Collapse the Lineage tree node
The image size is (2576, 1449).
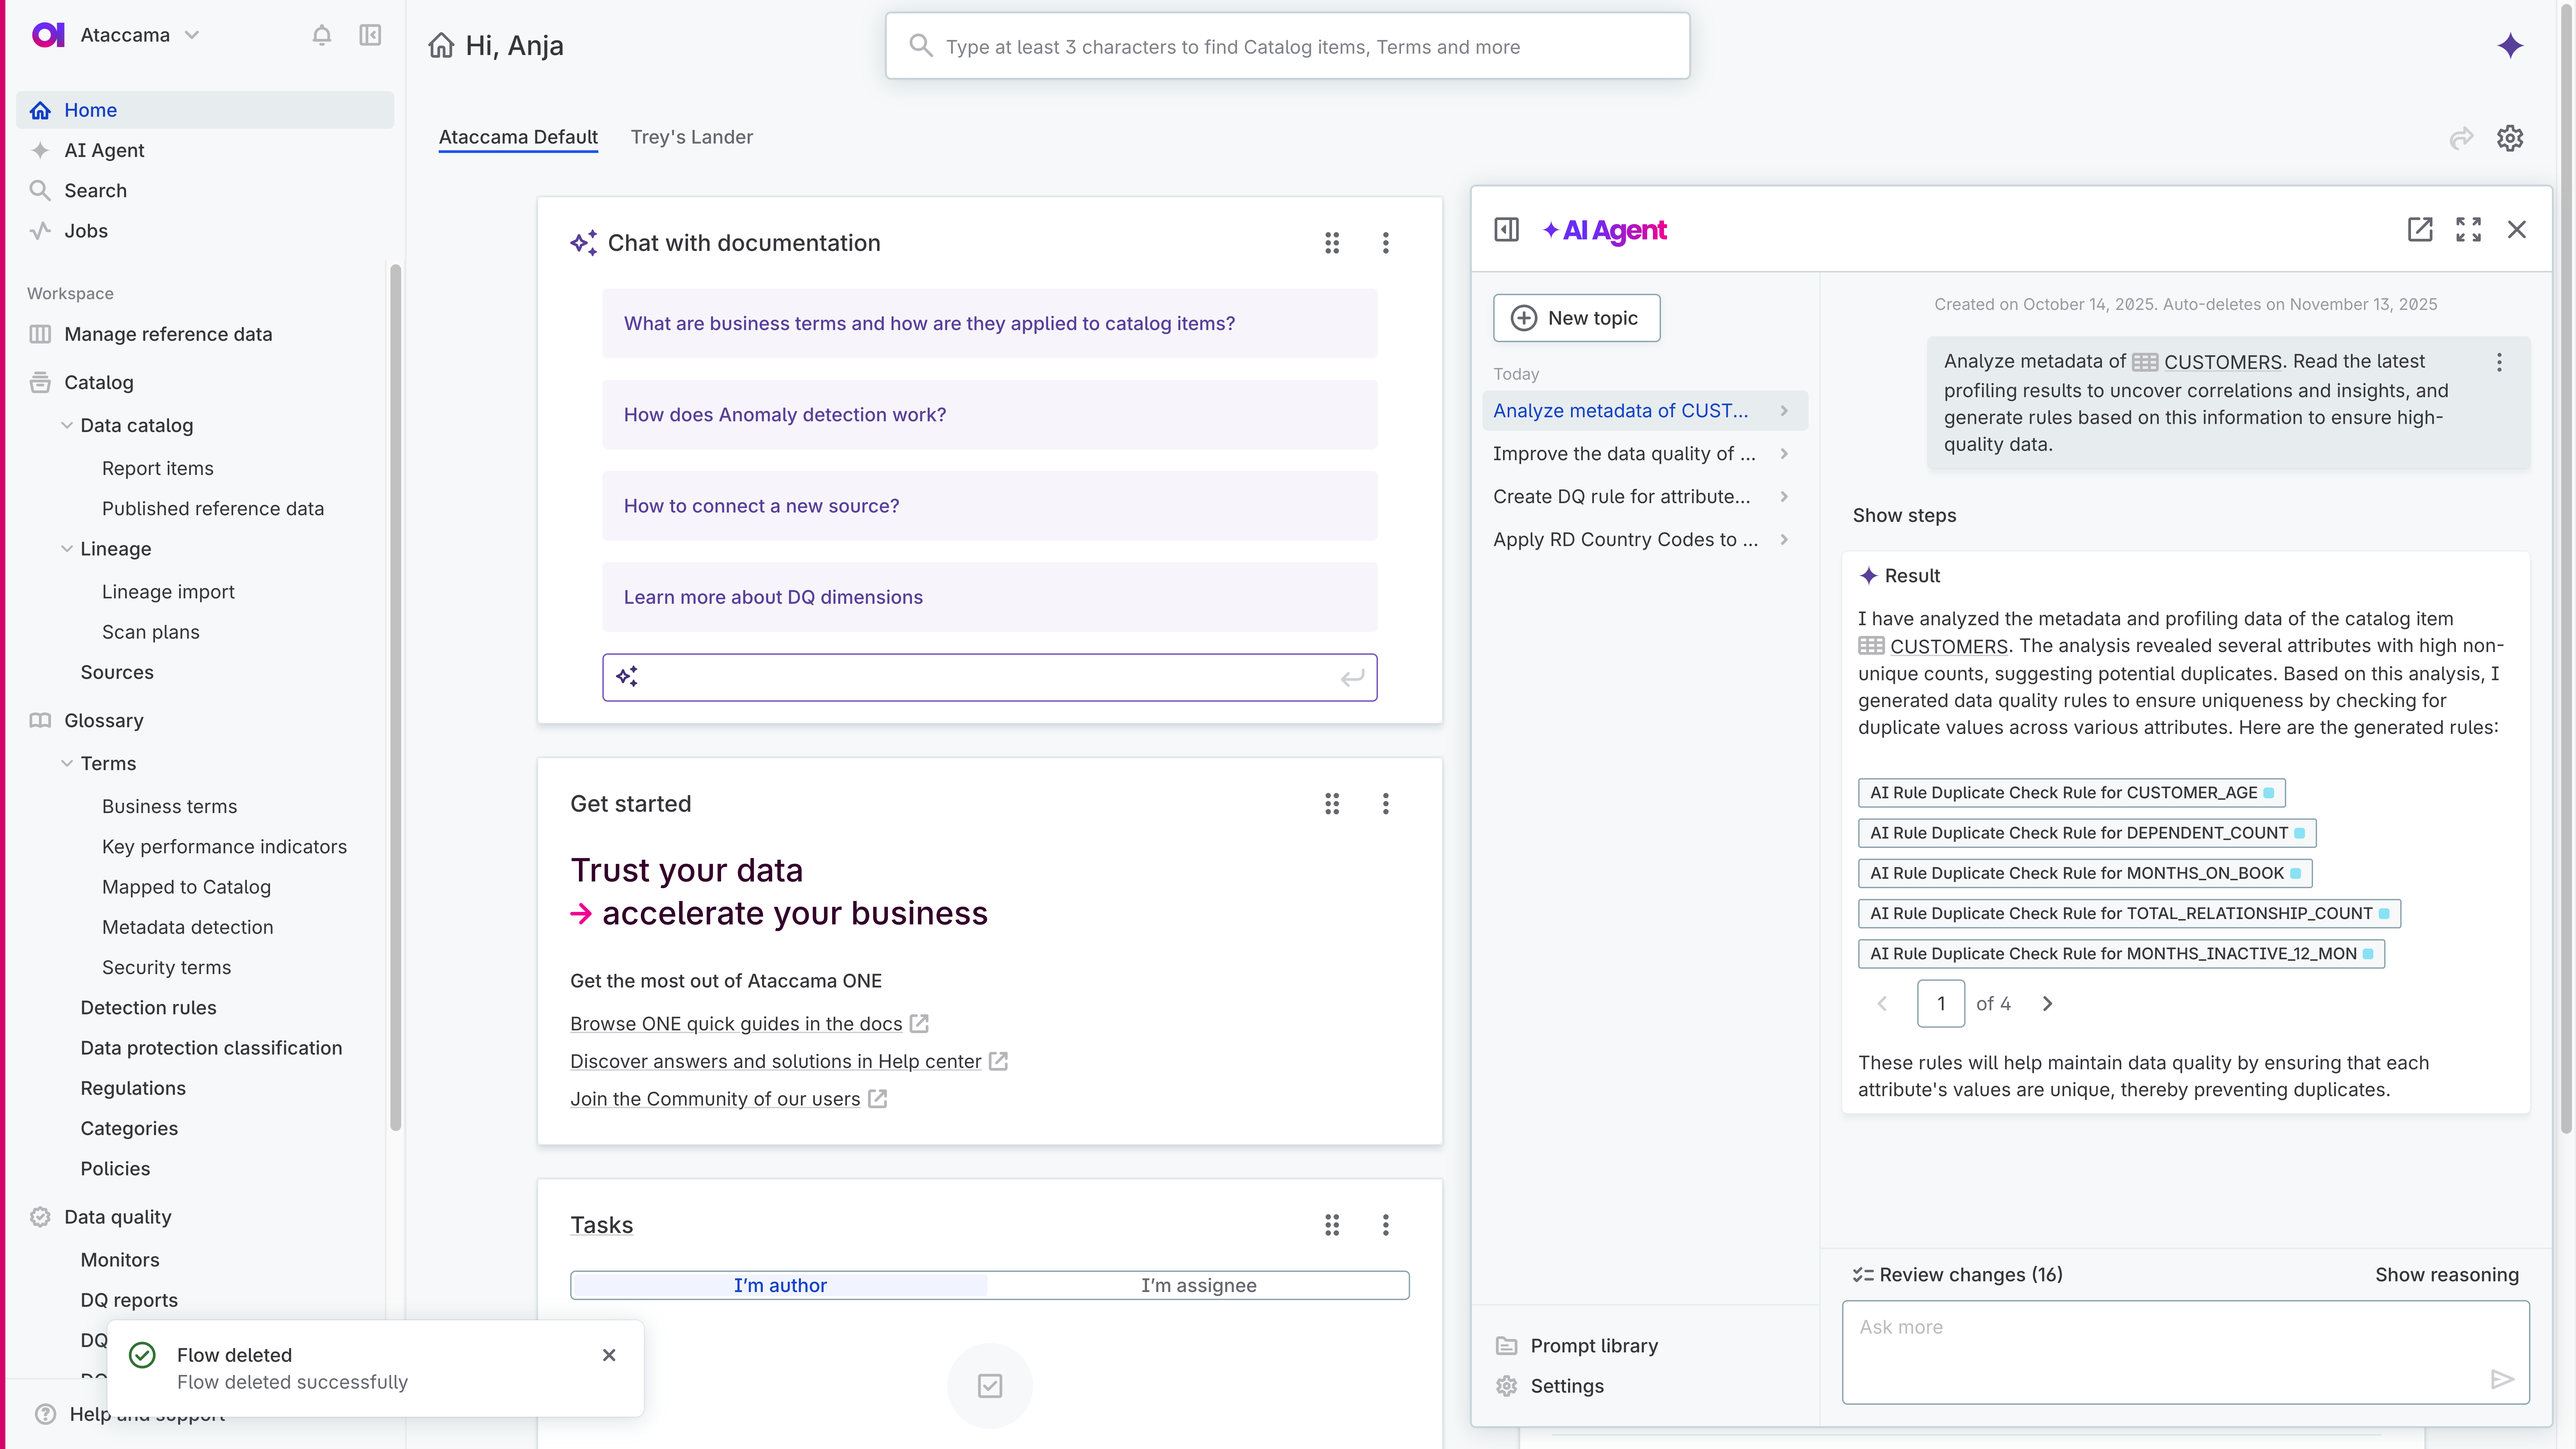click(67, 549)
